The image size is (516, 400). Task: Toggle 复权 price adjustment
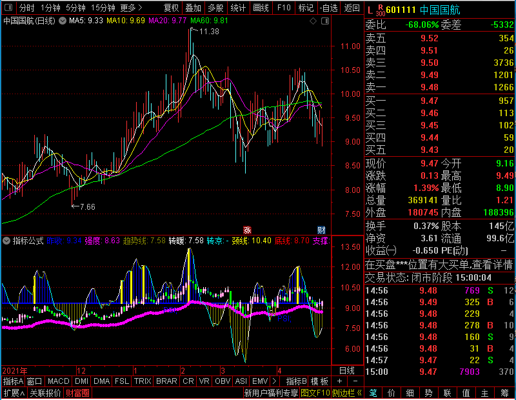click(x=171, y=8)
